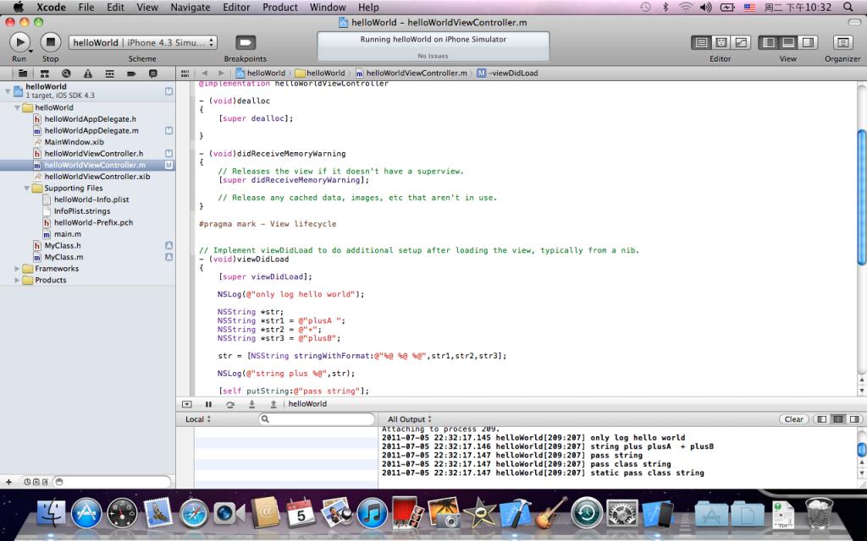Open the File menu
Screen dimensions: 867x541
pyautogui.click(x=86, y=7)
